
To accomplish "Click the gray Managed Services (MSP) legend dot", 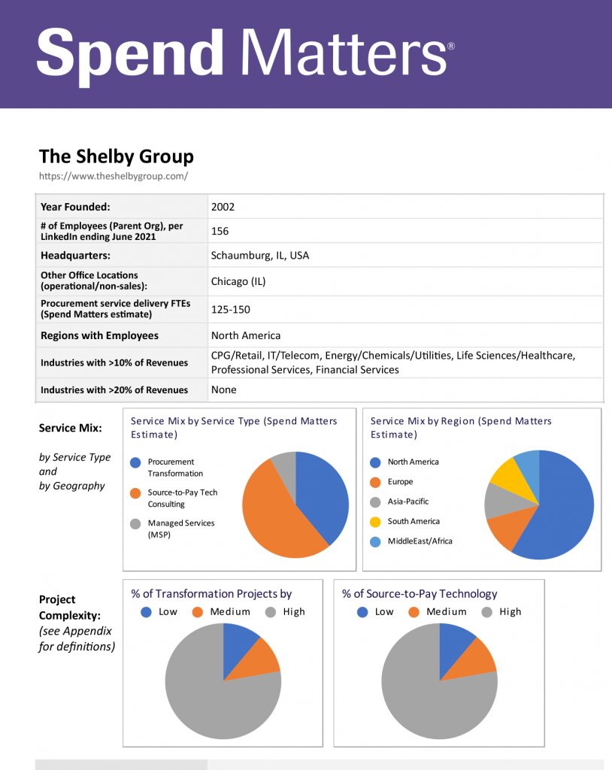I will 137,523.
